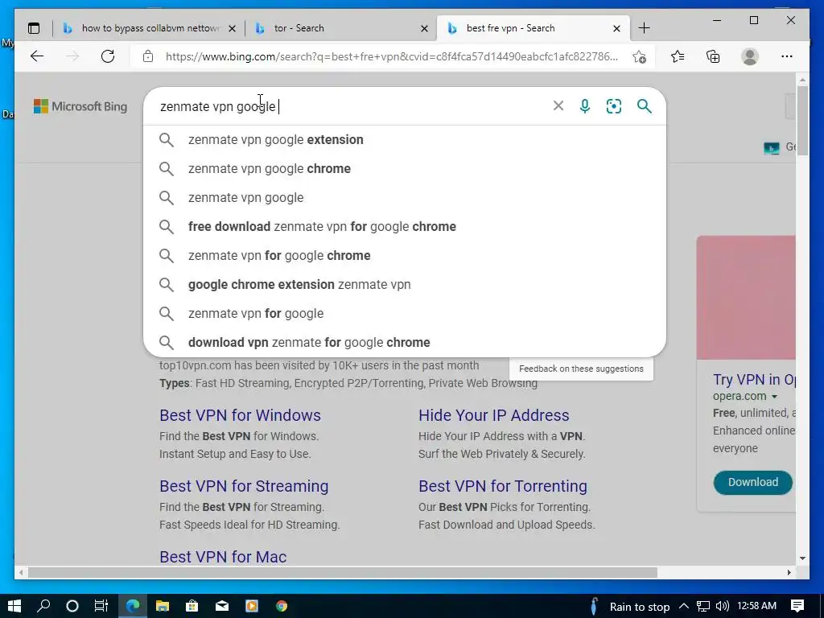Image resolution: width=824 pixels, height=618 pixels.
Task: Click the horizontal scrollbar thumb
Action: [343, 572]
